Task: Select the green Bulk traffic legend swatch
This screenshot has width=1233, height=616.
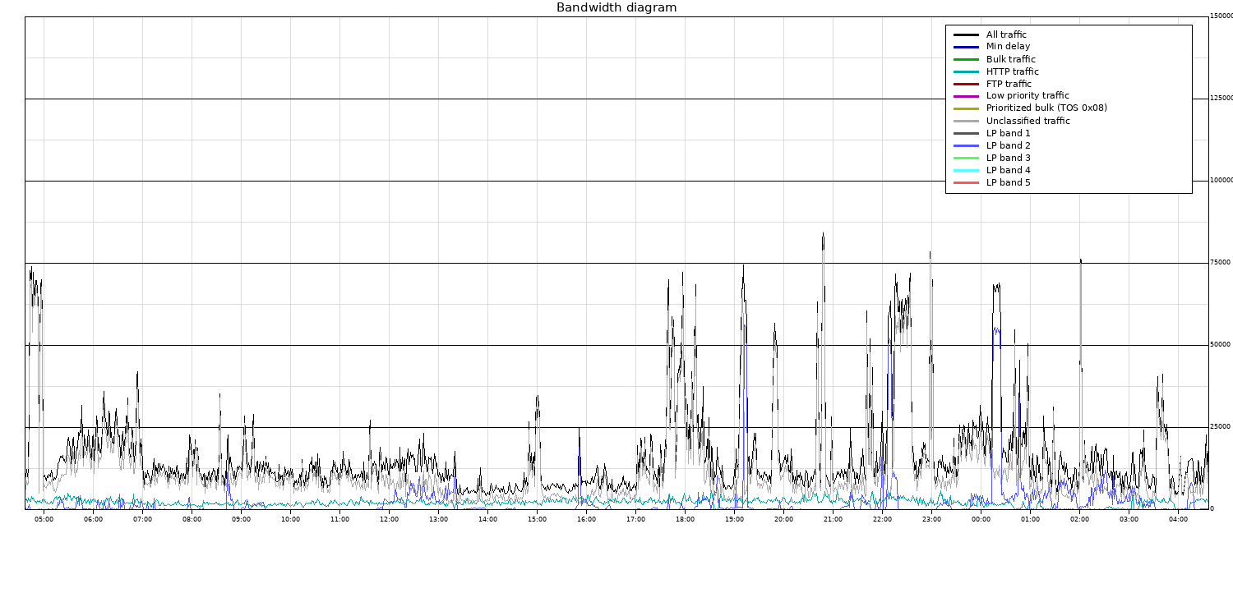Action: (x=966, y=60)
